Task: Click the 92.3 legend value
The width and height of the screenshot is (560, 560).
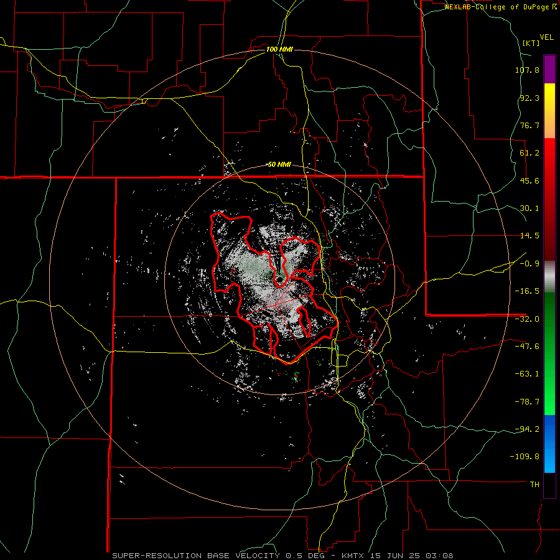Action: [x=530, y=98]
